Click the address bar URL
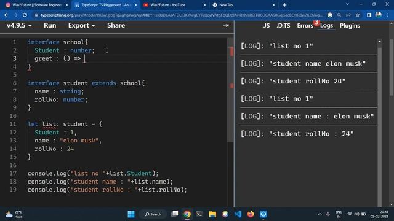The height and width of the screenshot is (221, 394). [181, 15]
